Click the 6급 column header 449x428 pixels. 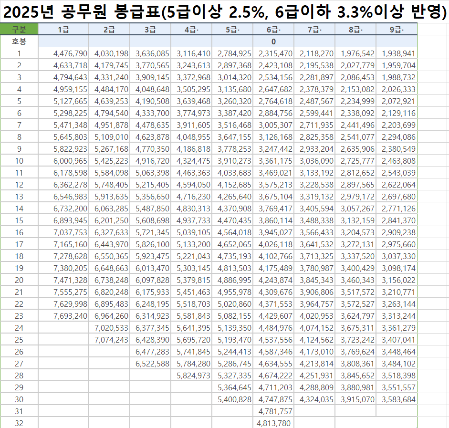click(273, 29)
